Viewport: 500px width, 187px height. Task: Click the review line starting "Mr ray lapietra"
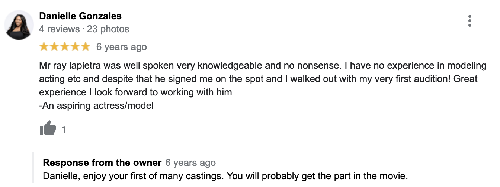263,66
